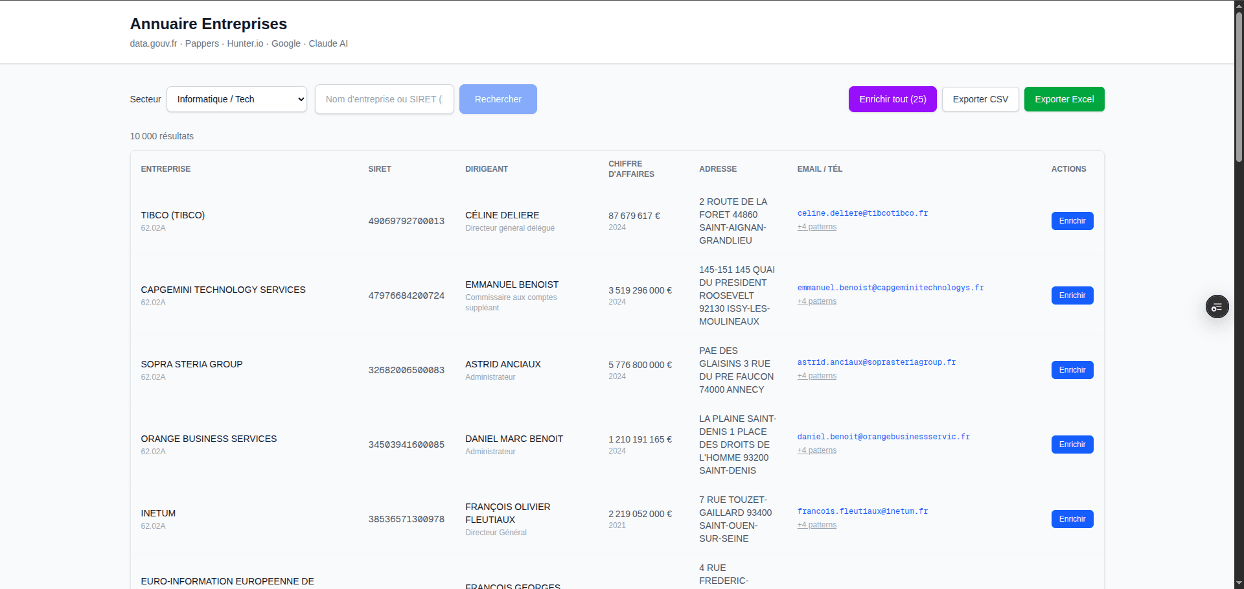Click SIRET number 38536571300978
Image resolution: width=1244 pixels, height=589 pixels.
coord(406,519)
